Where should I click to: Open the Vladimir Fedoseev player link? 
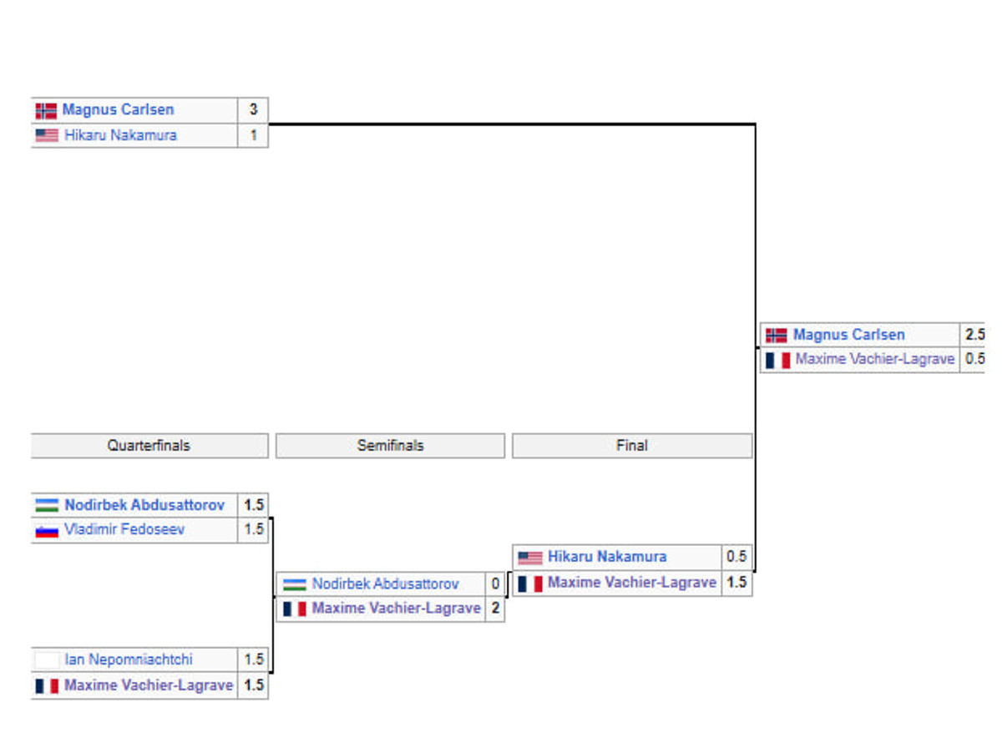click(124, 530)
